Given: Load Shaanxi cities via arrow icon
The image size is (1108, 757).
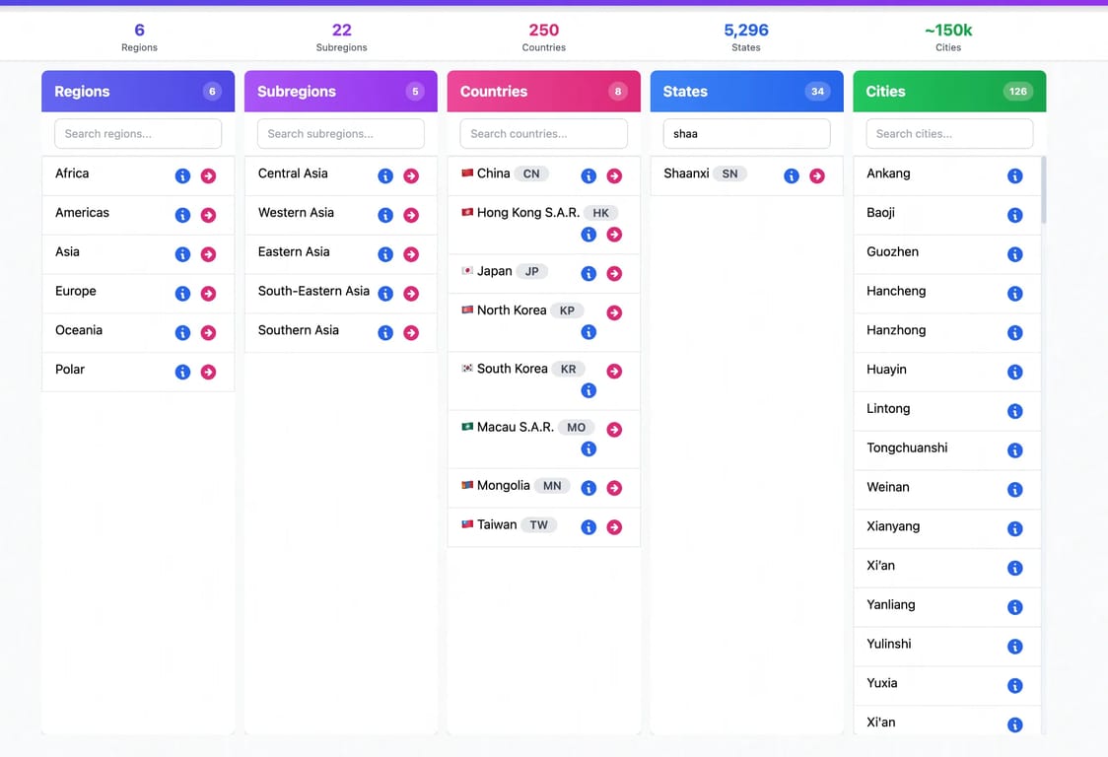Looking at the screenshot, I should [817, 176].
